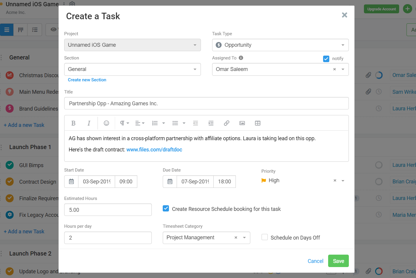The image size is (416, 278).
Task: Insert an image into the task description
Action: (242, 123)
